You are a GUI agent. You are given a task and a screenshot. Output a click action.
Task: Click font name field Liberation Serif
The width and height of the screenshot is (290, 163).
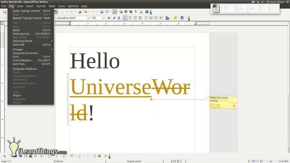coord(71,18)
